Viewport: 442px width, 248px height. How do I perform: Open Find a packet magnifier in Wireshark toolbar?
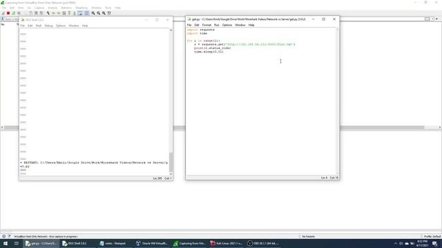tap(48, 13)
